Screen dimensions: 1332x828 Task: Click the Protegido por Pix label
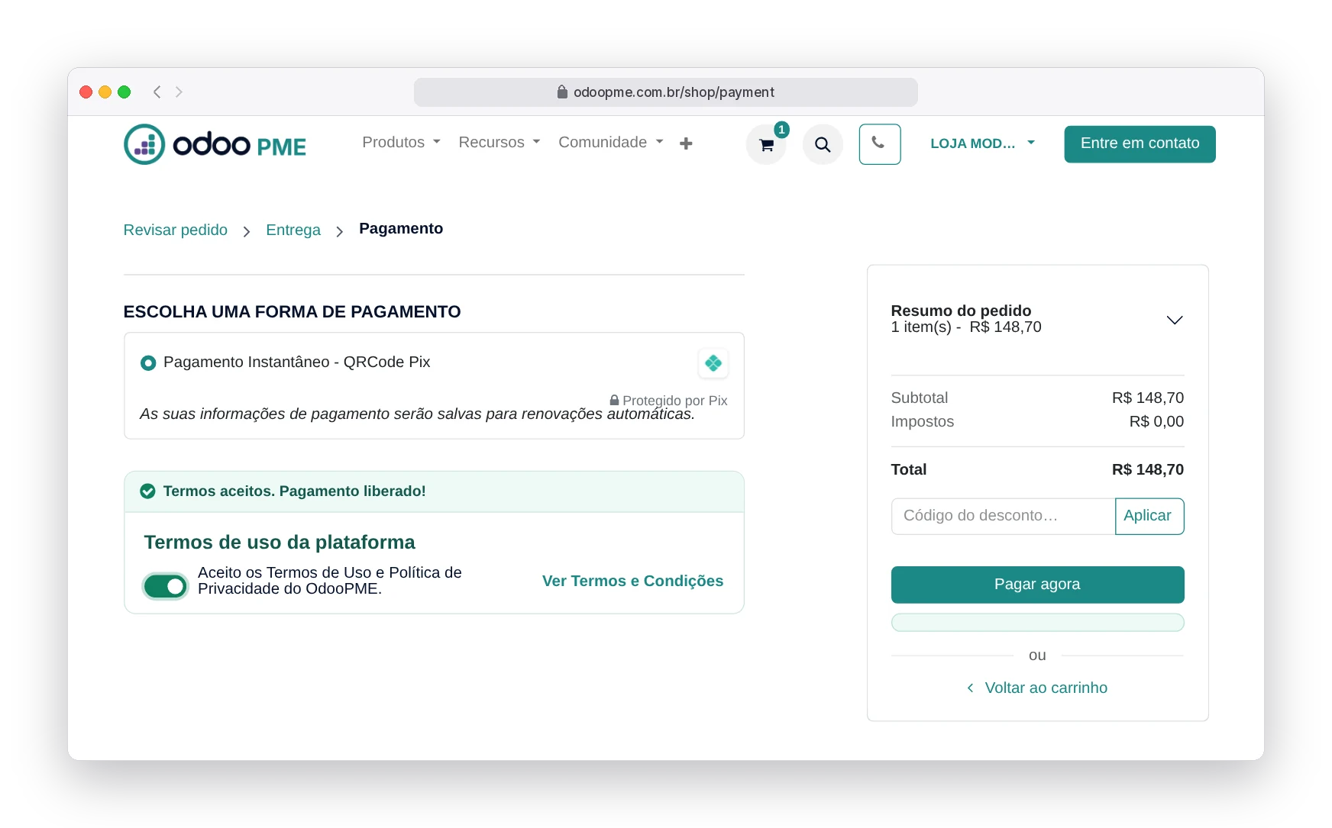click(x=668, y=401)
